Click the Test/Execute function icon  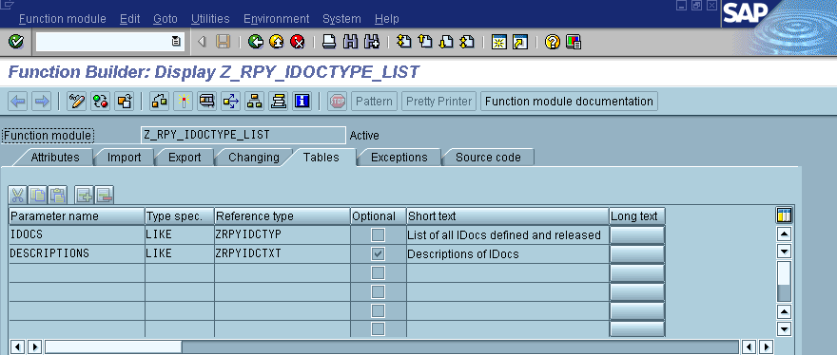pos(206,102)
